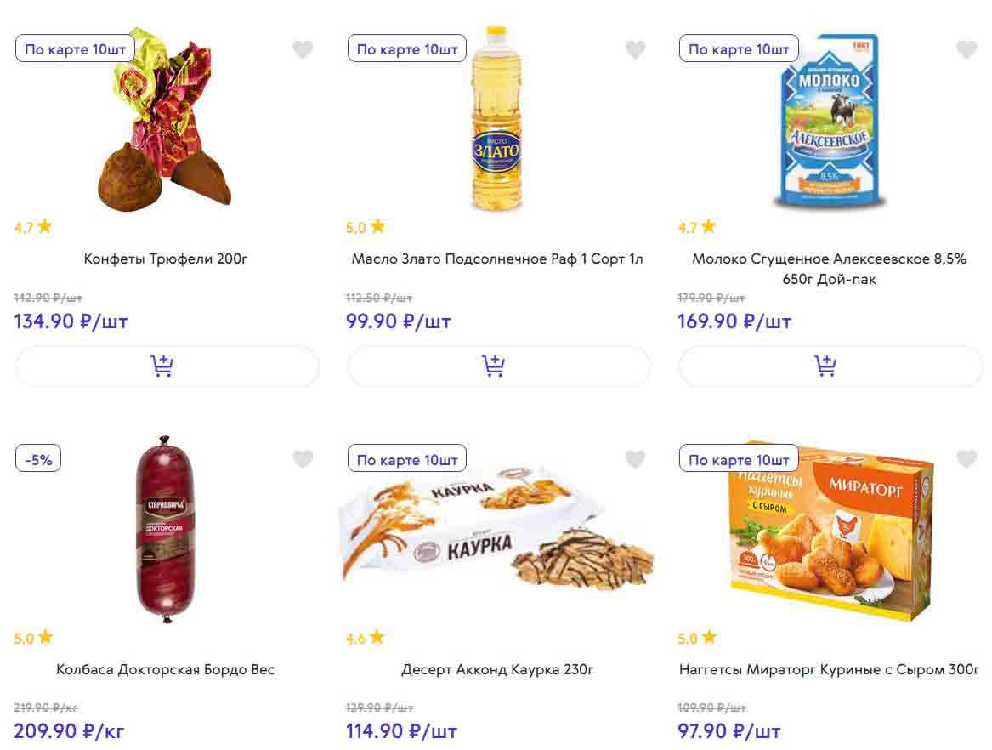The image size is (992, 750).
Task: Click the -5% discount badge on sausage
Action: click(x=38, y=460)
